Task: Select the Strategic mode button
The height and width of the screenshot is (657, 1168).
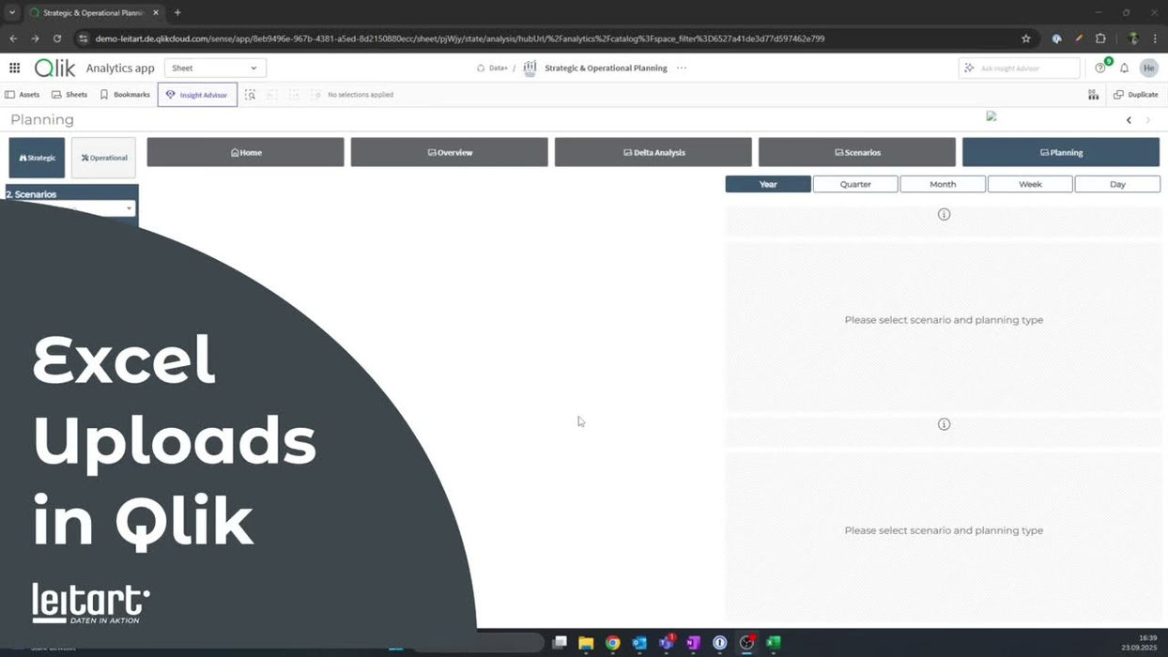Action: click(x=37, y=158)
